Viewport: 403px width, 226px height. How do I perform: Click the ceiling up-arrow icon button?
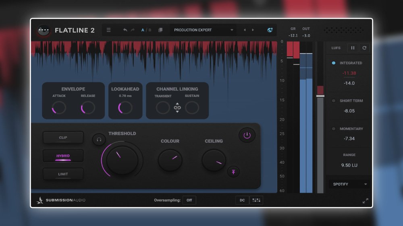[233, 172]
